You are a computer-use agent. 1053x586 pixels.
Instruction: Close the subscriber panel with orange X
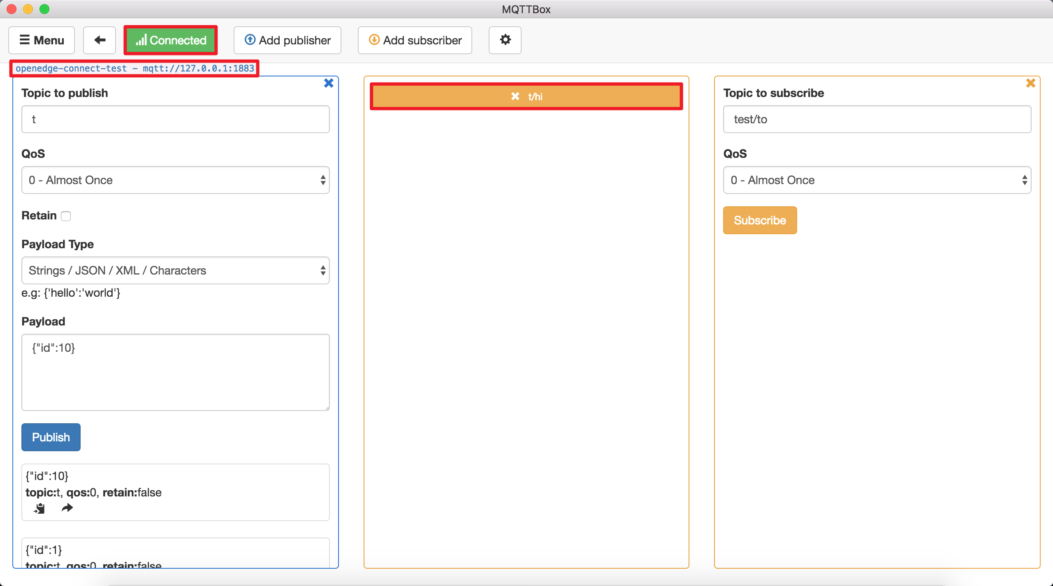pos(1030,83)
